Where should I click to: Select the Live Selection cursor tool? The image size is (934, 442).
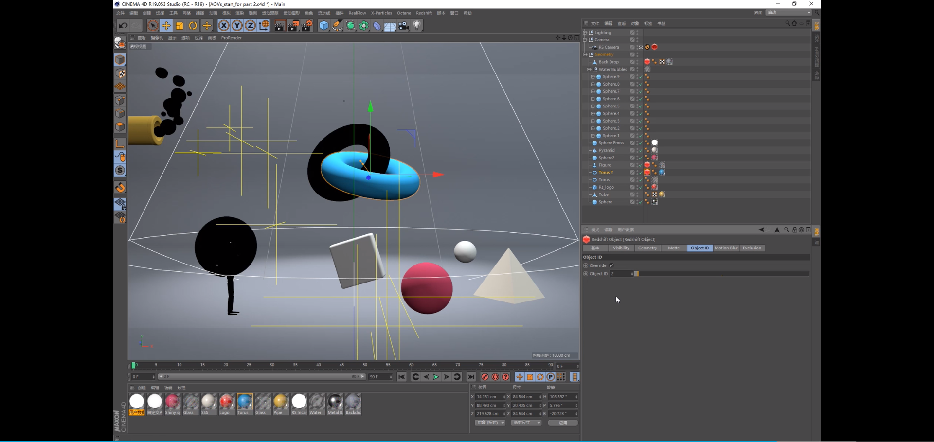tap(153, 26)
